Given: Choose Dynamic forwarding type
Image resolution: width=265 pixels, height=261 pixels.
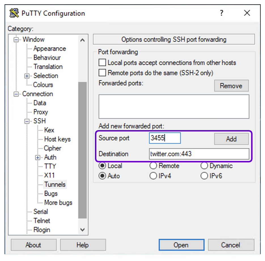Looking at the screenshot, I should [x=204, y=166].
